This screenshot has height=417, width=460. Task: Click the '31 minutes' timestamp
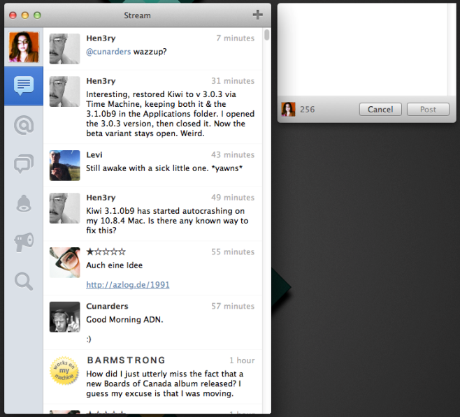pyautogui.click(x=233, y=81)
